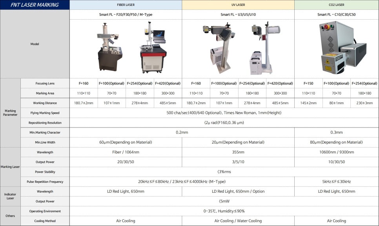
Task: Click the 80±1mm working distance cell
Action: tap(337, 103)
